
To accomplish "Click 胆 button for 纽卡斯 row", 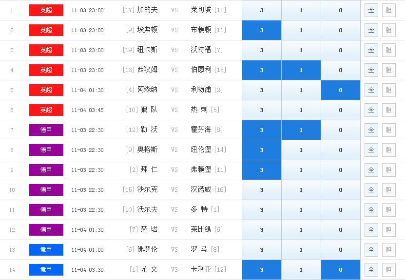I will click(389, 50).
